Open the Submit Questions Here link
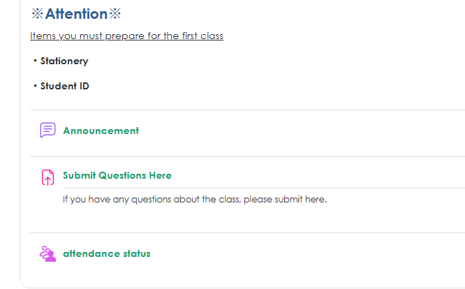 [117, 175]
